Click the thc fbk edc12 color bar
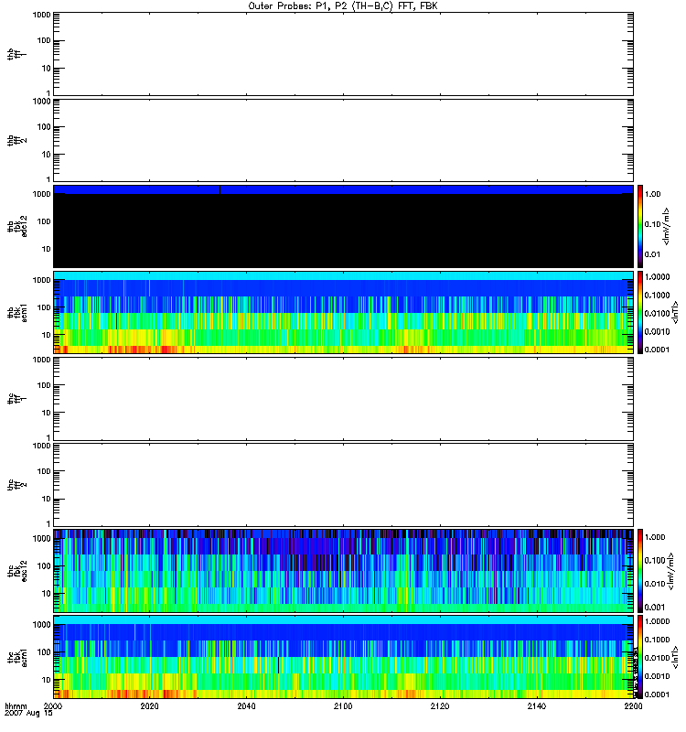The height and width of the screenshot is (732, 686). tap(640, 570)
